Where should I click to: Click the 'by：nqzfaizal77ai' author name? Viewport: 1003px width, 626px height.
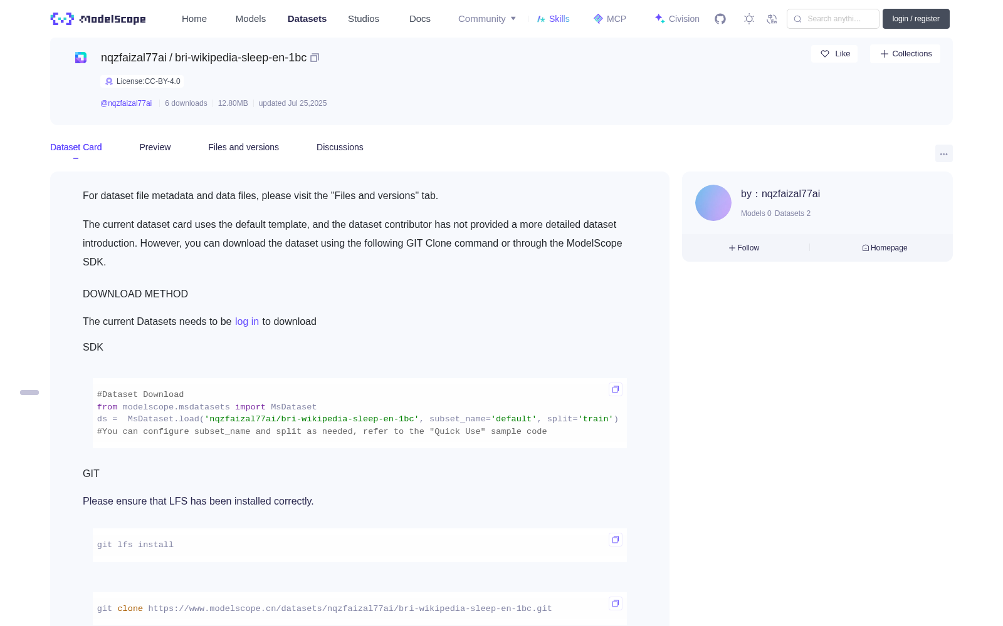tap(780, 194)
